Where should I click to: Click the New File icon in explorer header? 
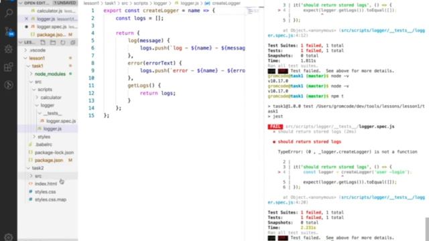pos(43,42)
